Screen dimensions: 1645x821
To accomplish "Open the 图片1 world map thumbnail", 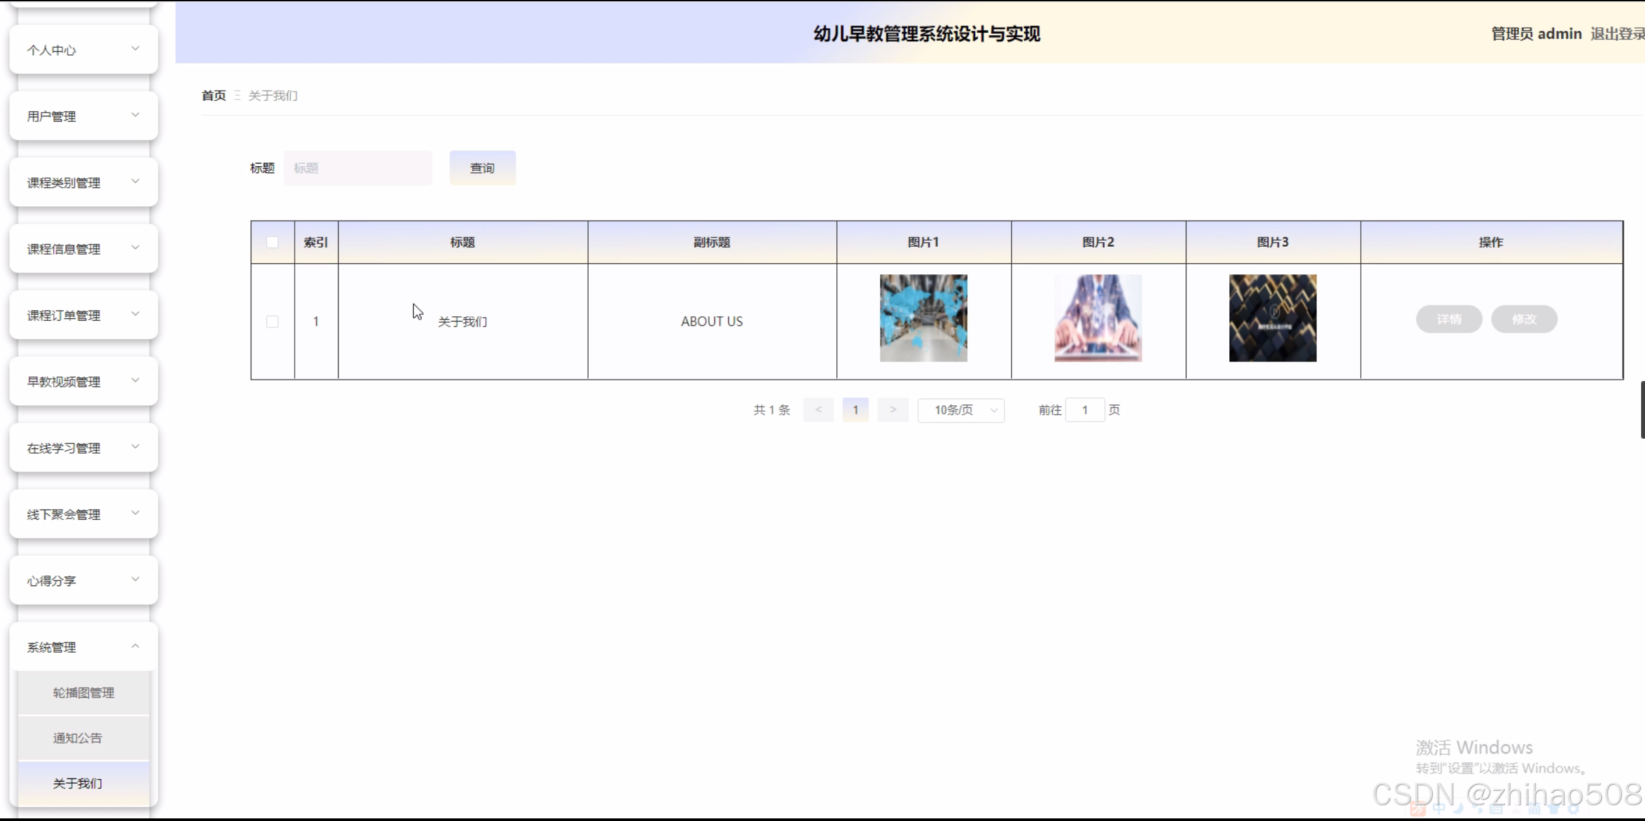I will pyautogui.click(x=923, y=318).
